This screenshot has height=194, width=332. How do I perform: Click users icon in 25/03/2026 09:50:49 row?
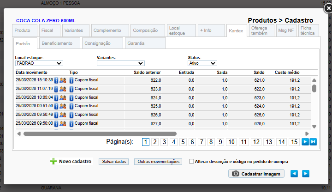pos(63,115)
